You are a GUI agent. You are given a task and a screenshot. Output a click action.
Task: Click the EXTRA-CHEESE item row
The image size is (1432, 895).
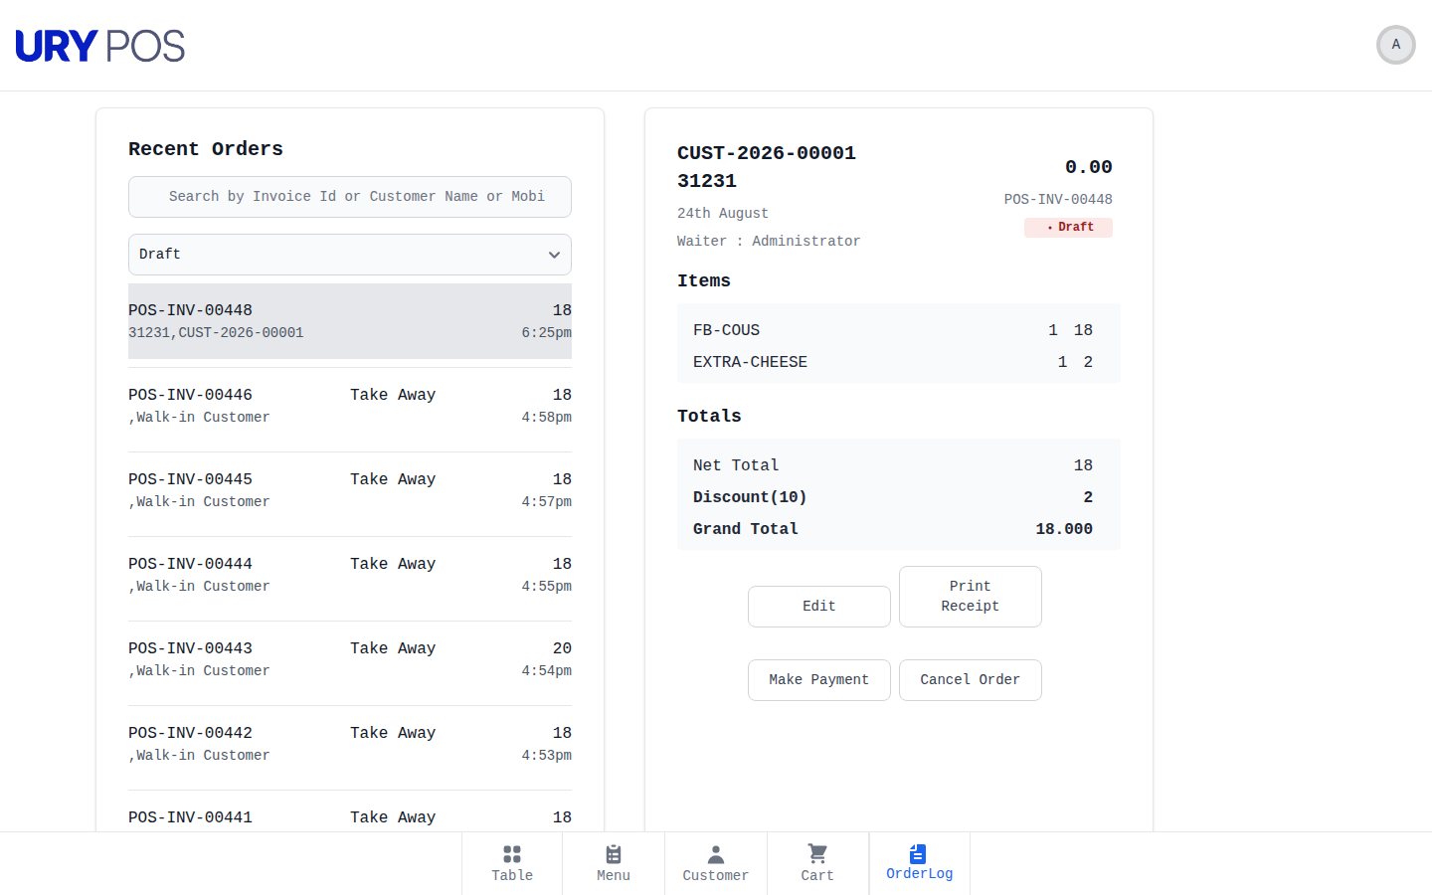point(899,362)
